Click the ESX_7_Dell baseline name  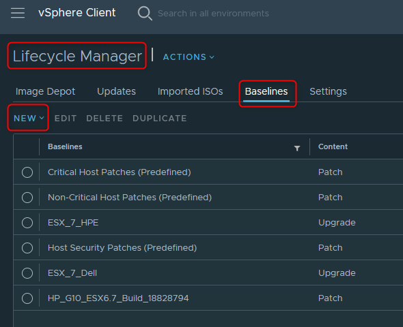click(72, 273)
